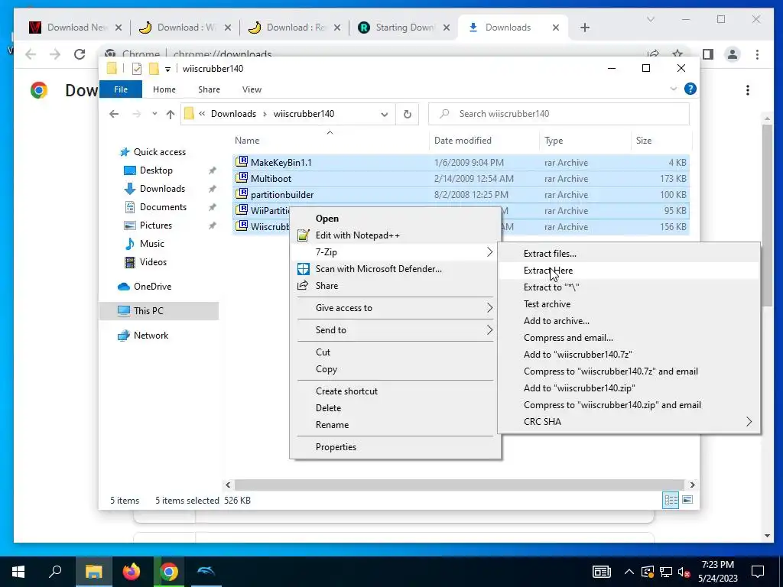
Task: Choose Delete from context menu
Action: tap(395, 408)
